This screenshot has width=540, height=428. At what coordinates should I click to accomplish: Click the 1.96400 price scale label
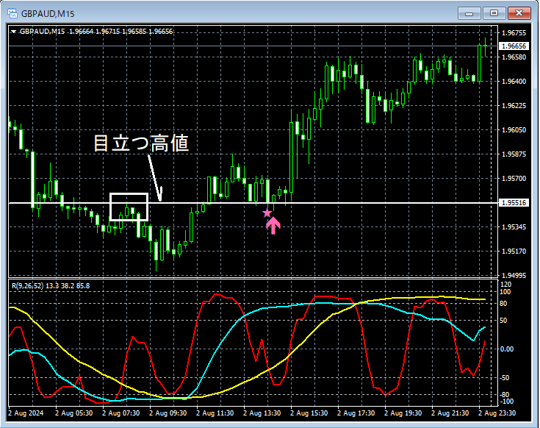(x=514, y=82)
